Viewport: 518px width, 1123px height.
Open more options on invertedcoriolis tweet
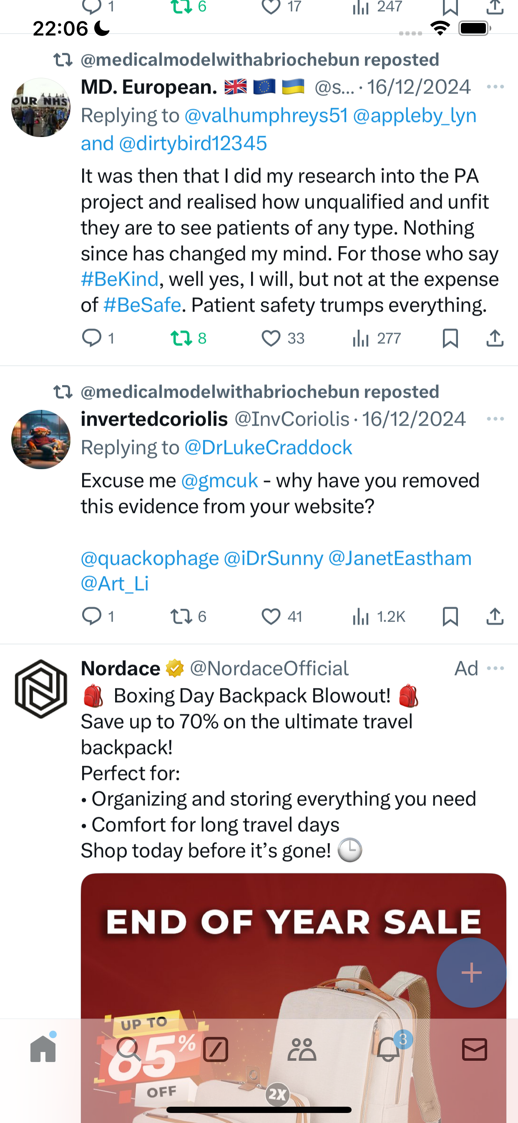495,419
